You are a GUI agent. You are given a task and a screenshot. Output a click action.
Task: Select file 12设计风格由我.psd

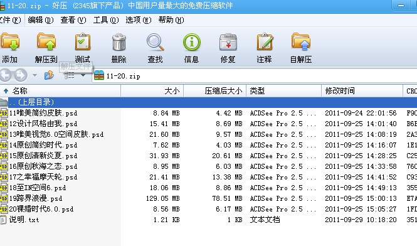[x=43, y=124]
